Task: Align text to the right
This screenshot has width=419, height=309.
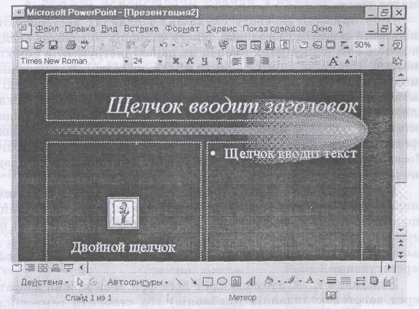Action: pyautogui.click(x=265, y=61)
